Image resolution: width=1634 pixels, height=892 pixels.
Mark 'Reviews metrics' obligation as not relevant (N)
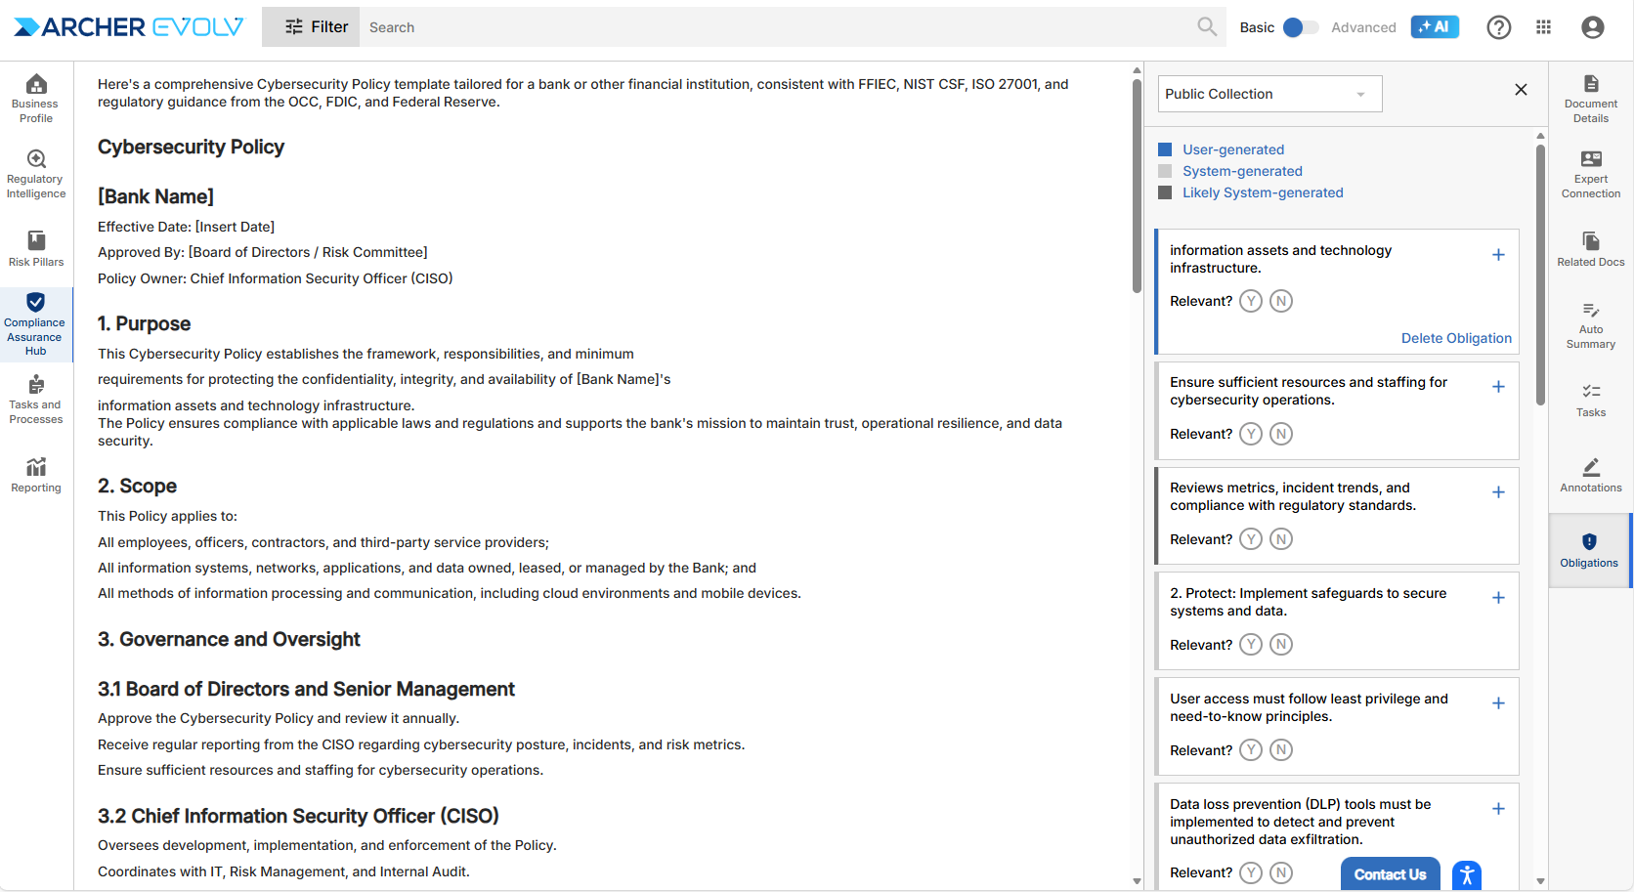[1280, 539]
